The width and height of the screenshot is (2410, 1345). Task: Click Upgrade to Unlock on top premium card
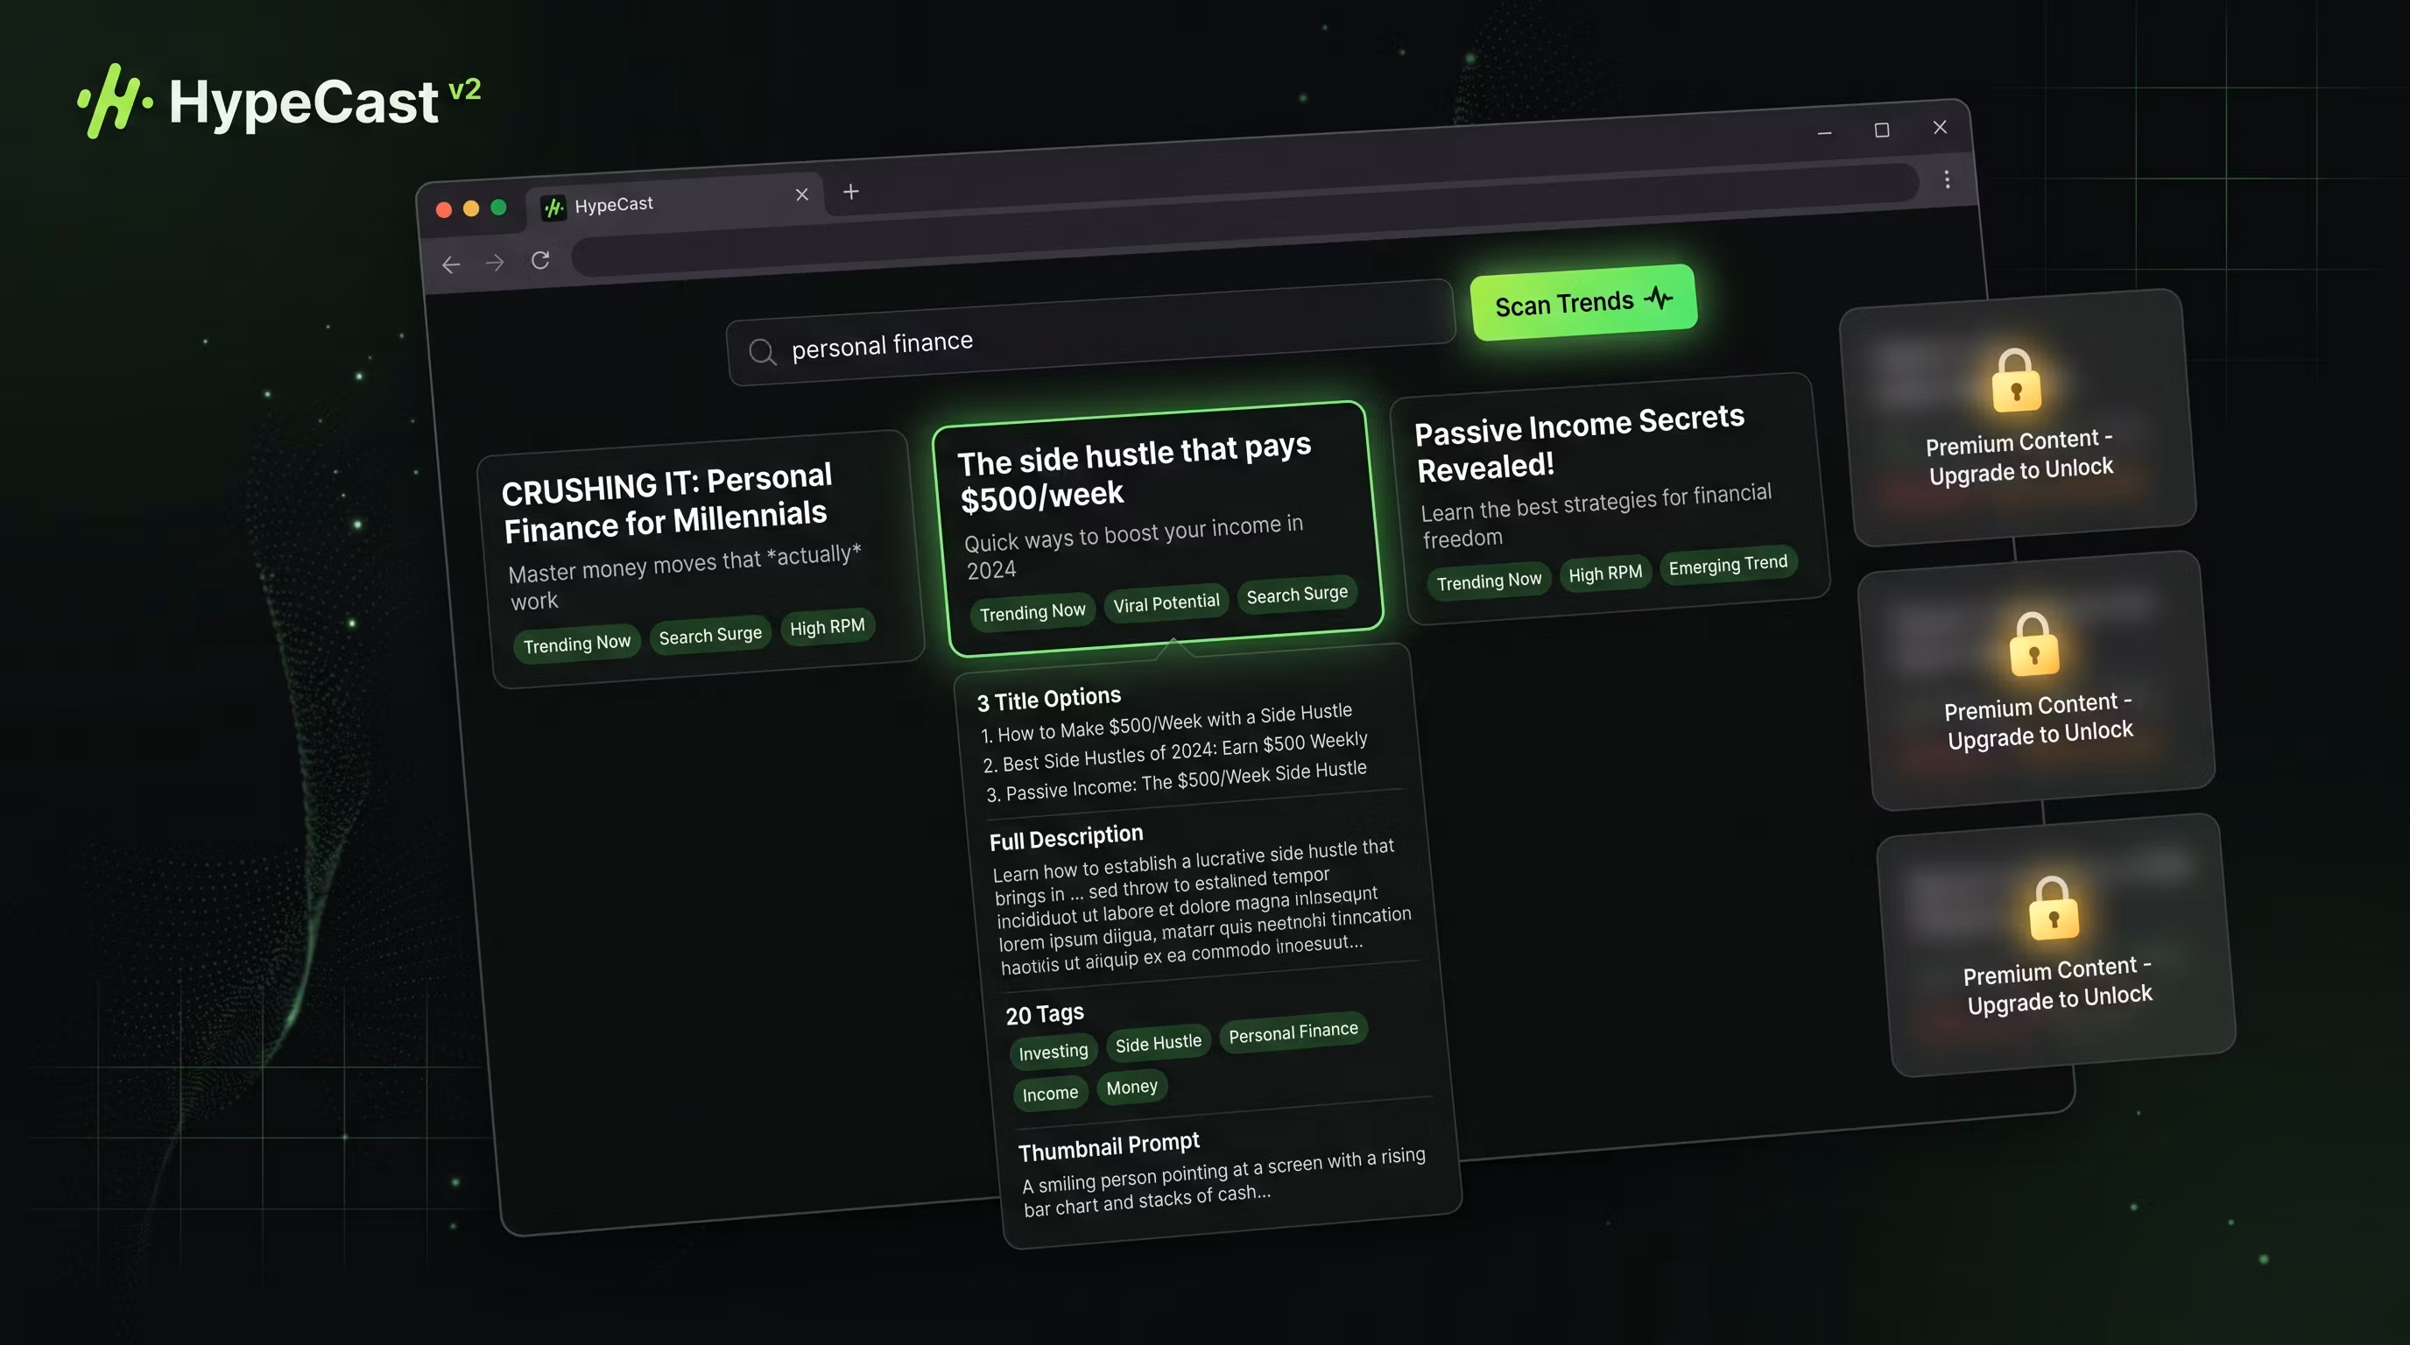pos(2021,469)
